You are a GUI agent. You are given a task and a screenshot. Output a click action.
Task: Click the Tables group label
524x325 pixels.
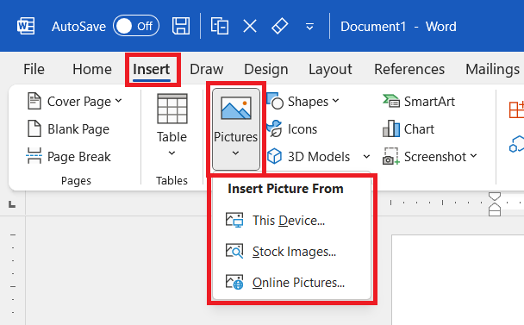(x=172, y=180)
